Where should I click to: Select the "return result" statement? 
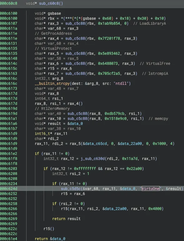tap(66, 219)
